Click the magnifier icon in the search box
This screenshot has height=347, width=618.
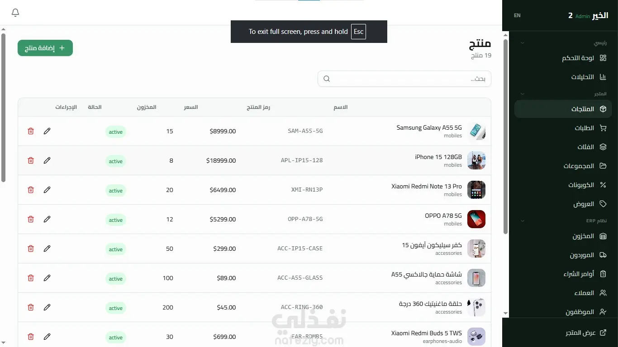click(327, 79)
